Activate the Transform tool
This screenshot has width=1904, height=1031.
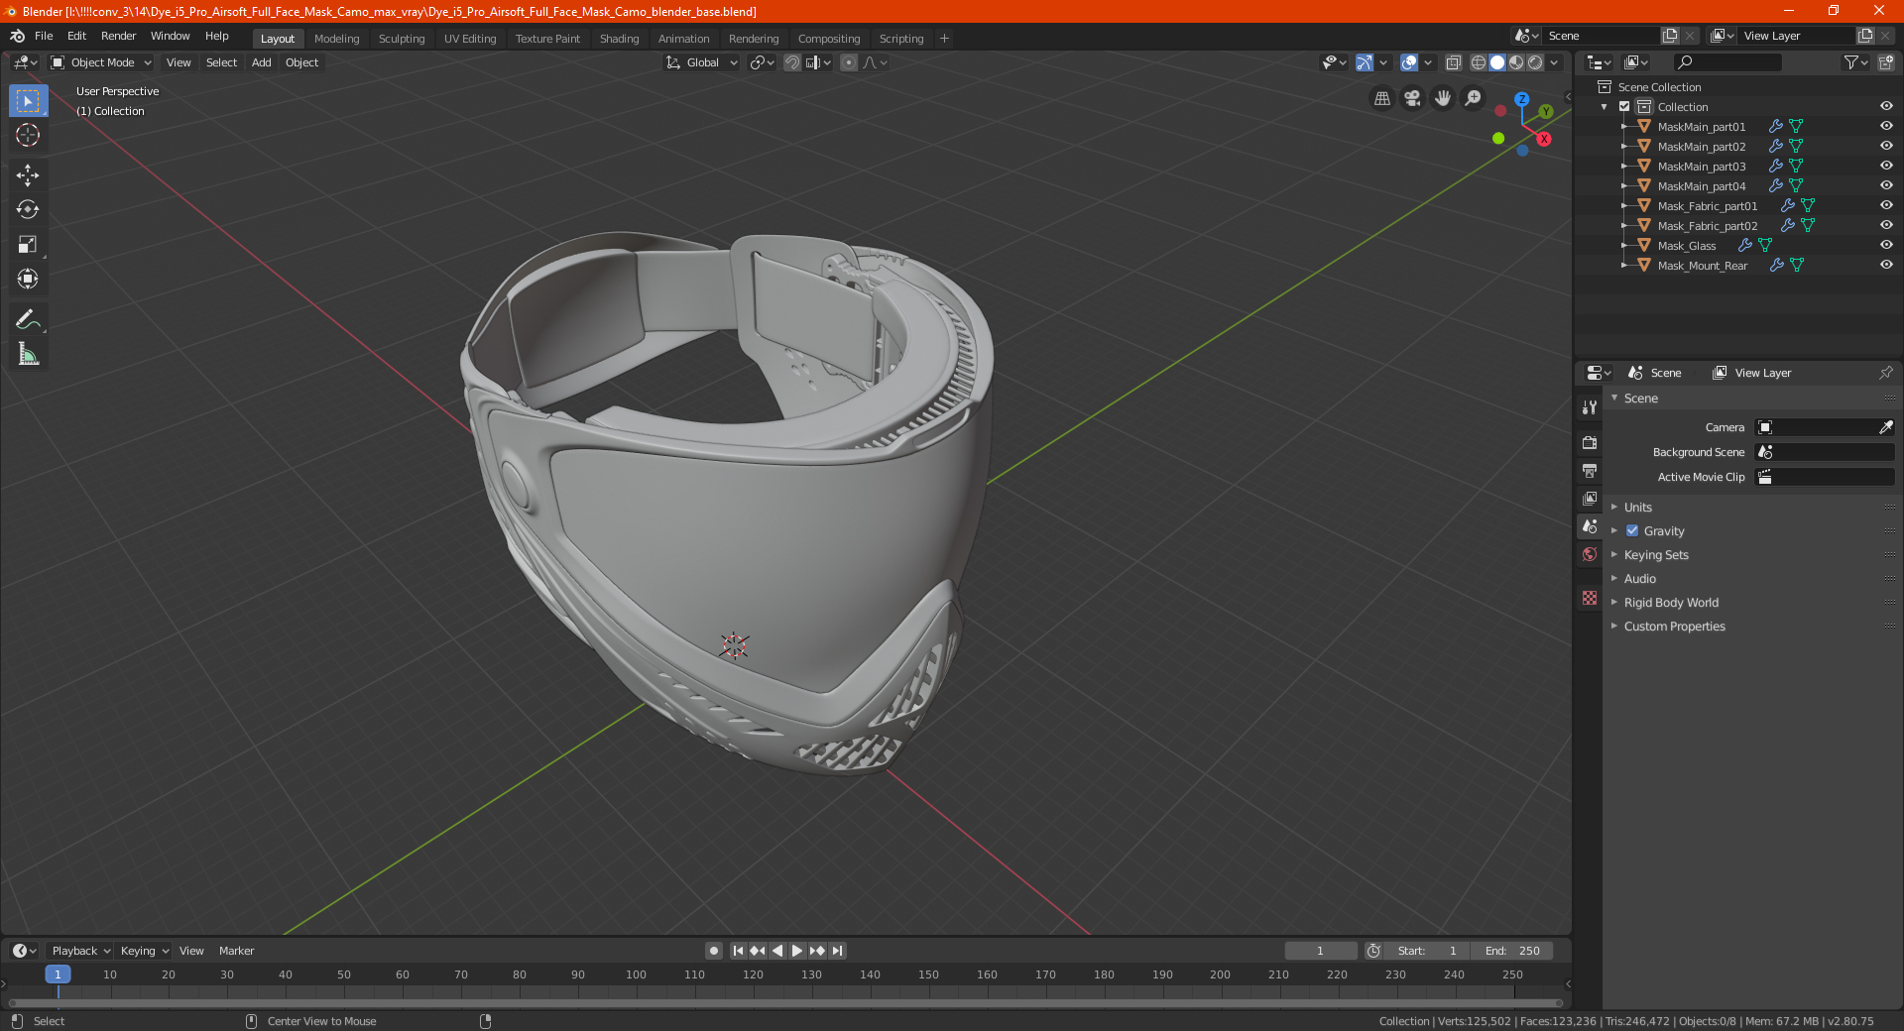coord(28,279)
